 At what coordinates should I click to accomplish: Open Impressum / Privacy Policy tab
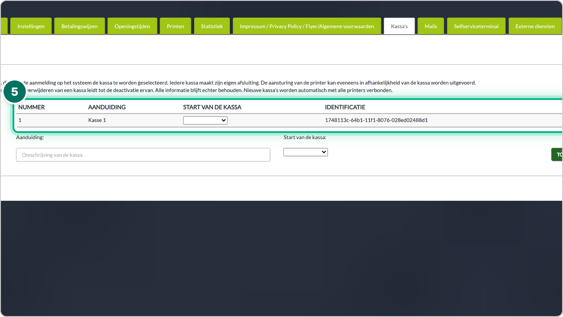click(307, 26)
